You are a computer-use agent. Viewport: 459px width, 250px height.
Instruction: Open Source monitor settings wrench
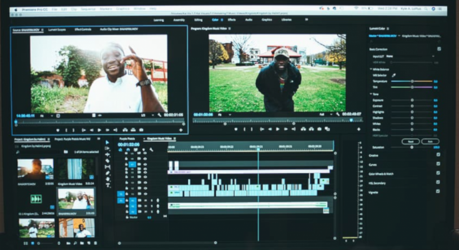(x=159, y=115)
